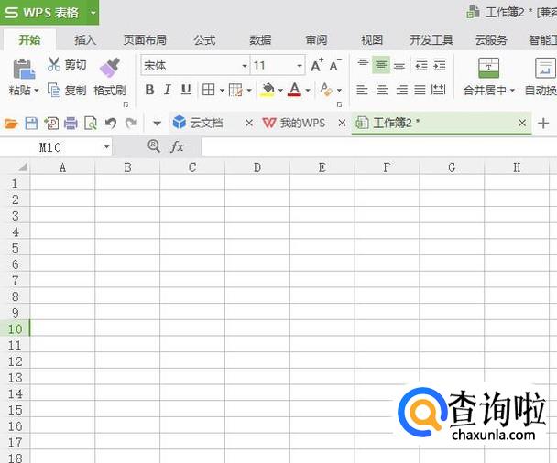Increase font size with A+ icon

[317, 65]
